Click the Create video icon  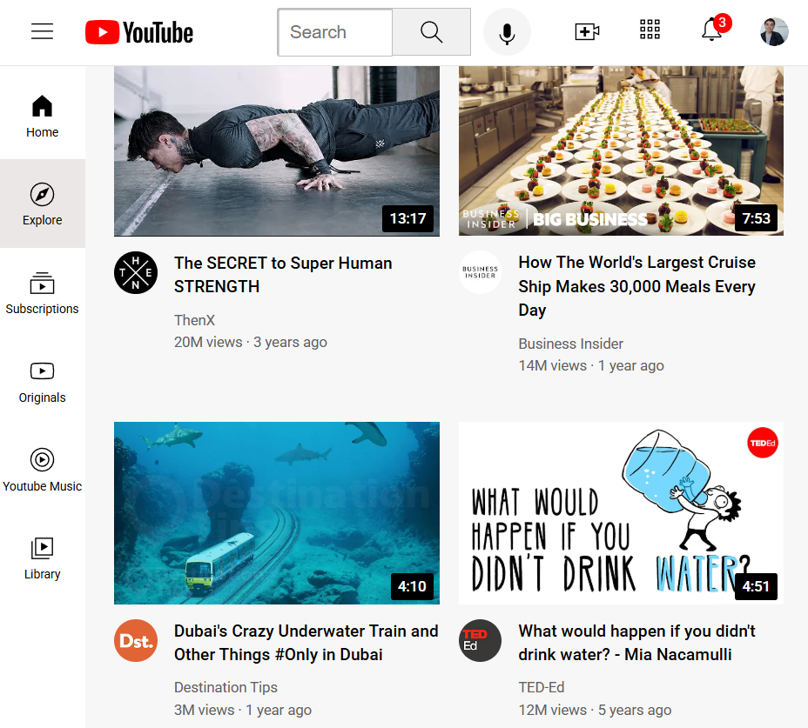(x=587, y=30)
